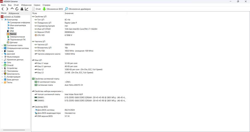Select Портативный ПК in the tree
Screen dimensions: 250x132
pyautogui.click(x=17, y=40)
